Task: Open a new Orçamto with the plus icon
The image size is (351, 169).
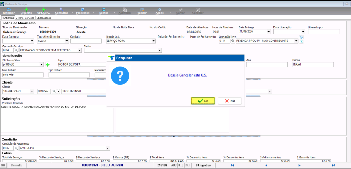Action: (26, 11)
